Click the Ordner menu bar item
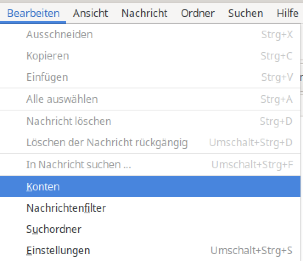Viewport: 303px width, 261px height. coord(198,13)
